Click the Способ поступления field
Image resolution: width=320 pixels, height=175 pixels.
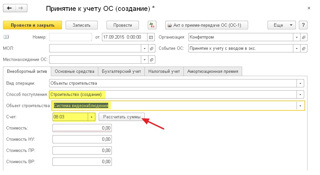[x=173, y=95]
